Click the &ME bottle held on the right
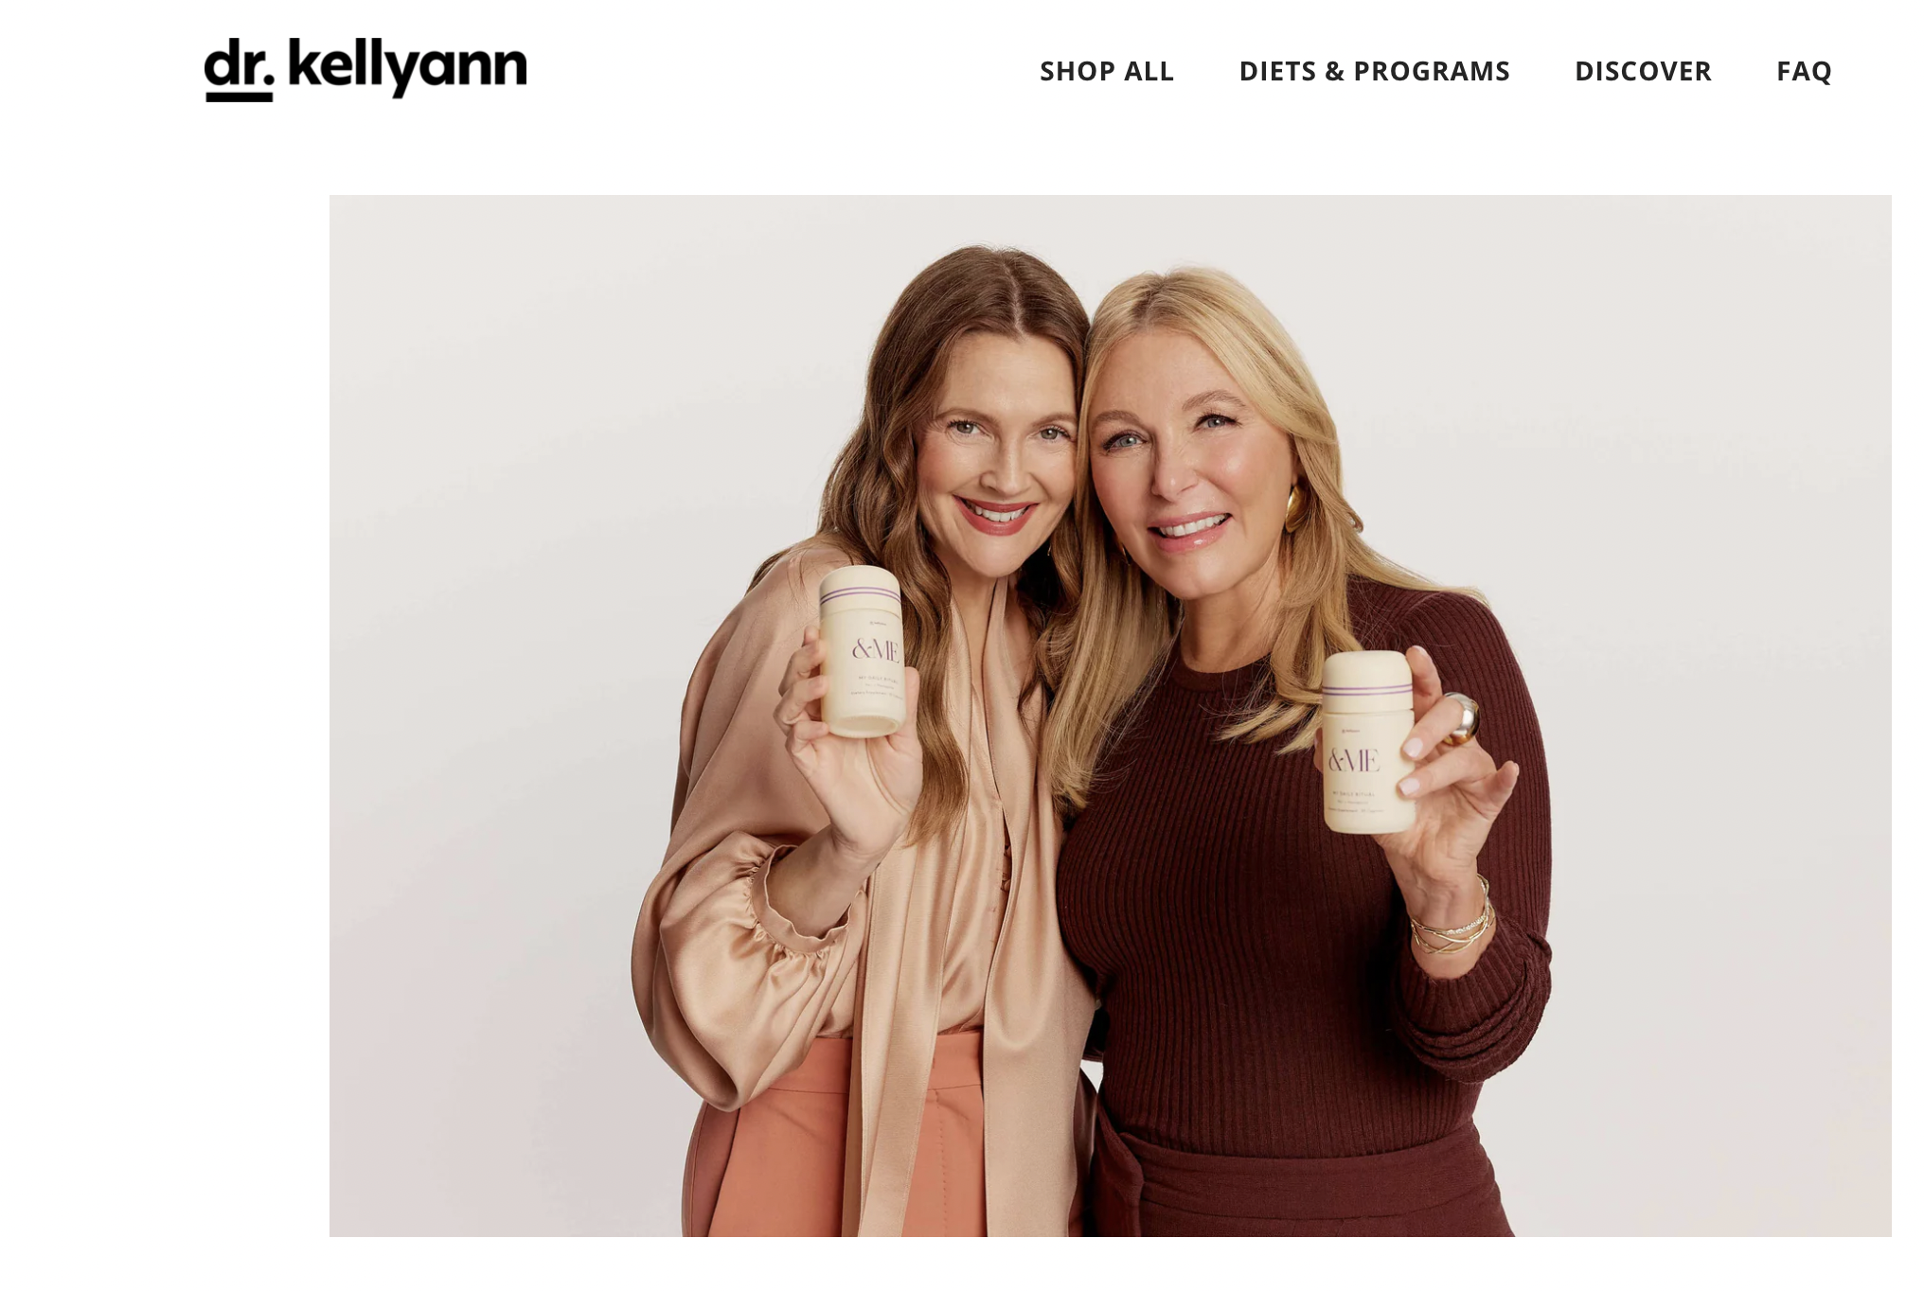Screen dimensions: 1924x1291 click(x=1368, y=741)
